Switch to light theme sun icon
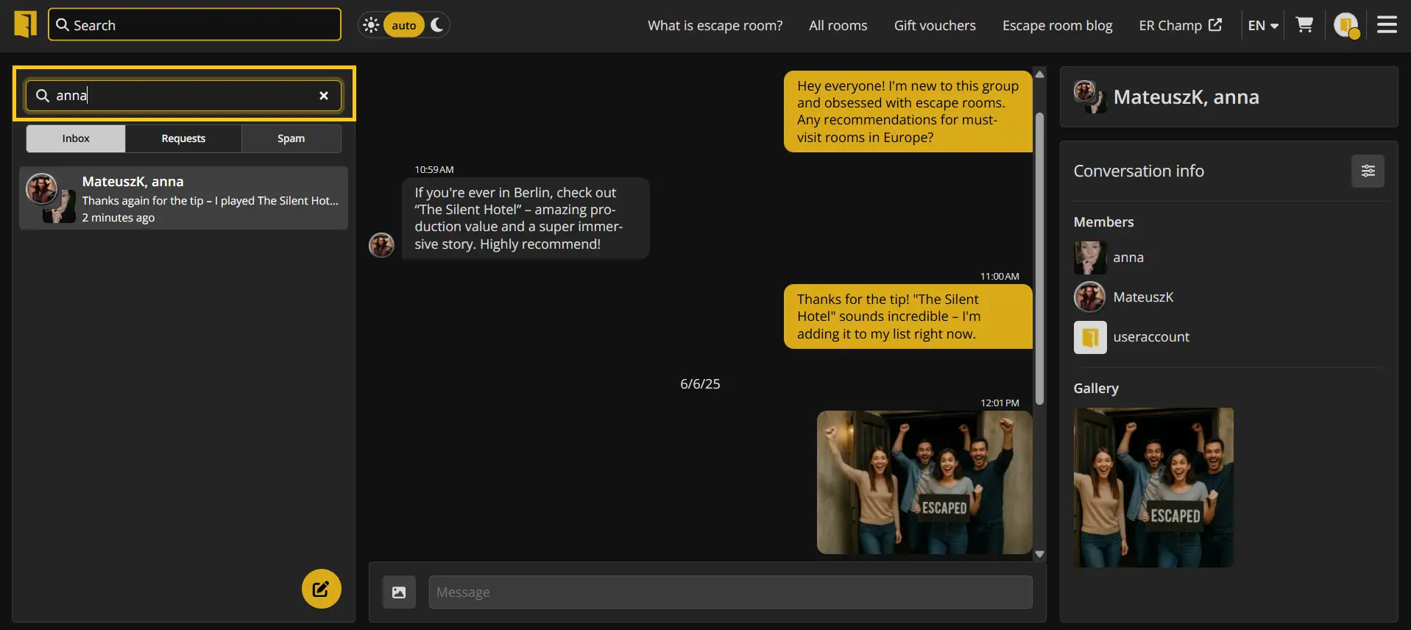 371,25
